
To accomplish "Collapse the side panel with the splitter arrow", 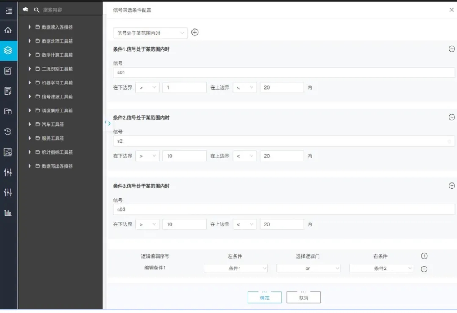I will [108, 123].
